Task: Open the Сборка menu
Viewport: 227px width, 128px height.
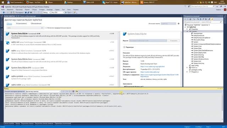Action: 34,10
